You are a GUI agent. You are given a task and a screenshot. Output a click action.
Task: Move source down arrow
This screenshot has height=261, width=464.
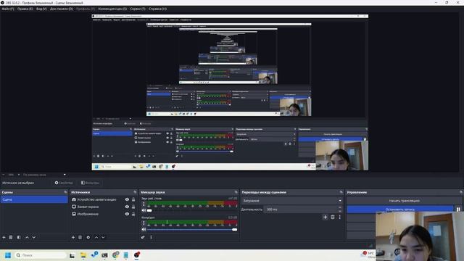click(103, 237)
